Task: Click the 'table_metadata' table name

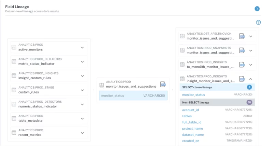Action: click(30, 121)
